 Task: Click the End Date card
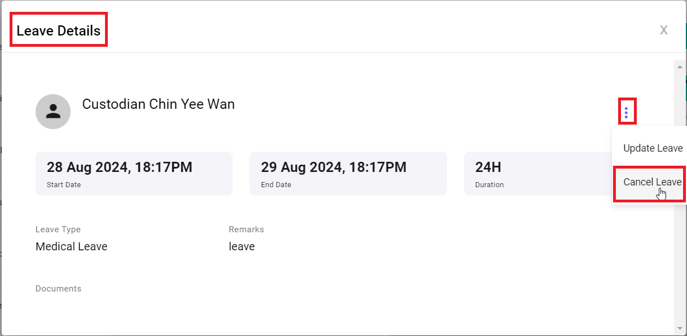pyautogui.click(x=348, y=174)
